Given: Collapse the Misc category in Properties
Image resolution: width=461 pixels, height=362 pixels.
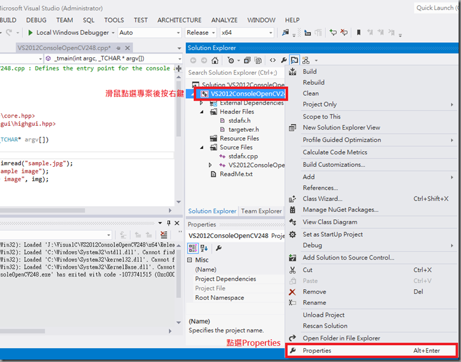Looking at the screenshot, I should (x=190, y=260).
